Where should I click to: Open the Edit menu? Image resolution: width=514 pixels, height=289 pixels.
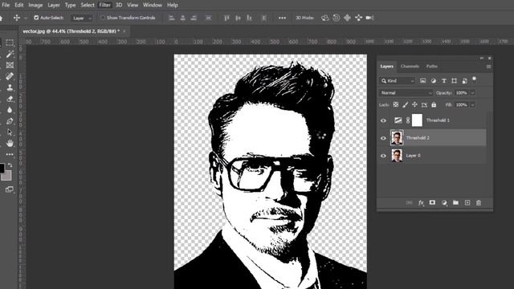(19, 5)
